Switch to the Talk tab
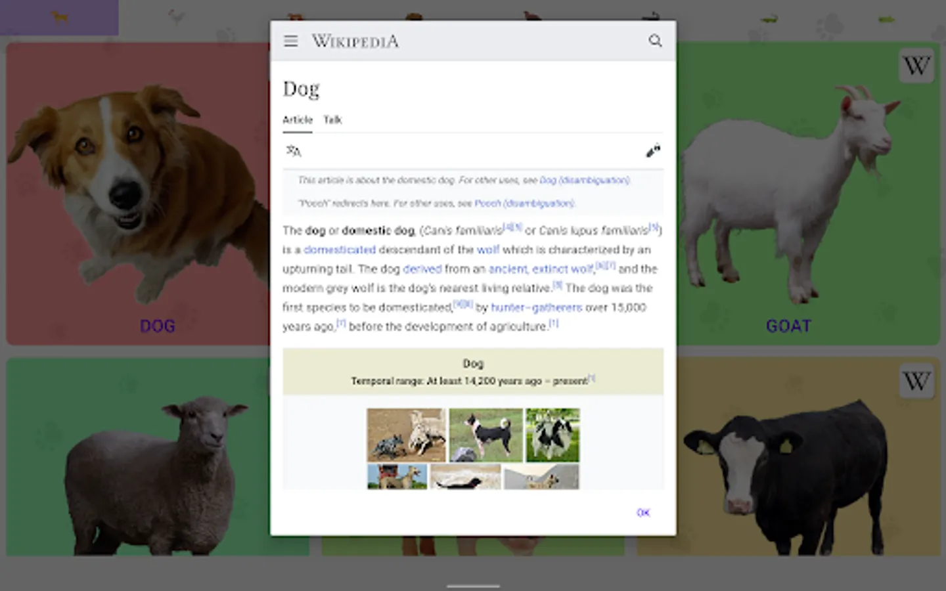 click(332, 120)
